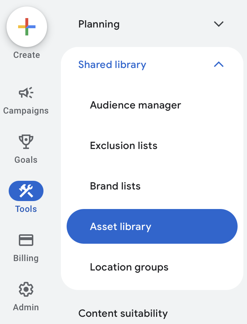Click the highlighted Tools wrench icon
The height and width of the screenshot is (324, 247).
(x=26, y=191)
